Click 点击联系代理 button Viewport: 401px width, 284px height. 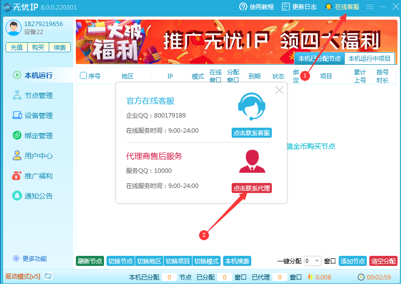pyautogui.click(x=252, y=188)
